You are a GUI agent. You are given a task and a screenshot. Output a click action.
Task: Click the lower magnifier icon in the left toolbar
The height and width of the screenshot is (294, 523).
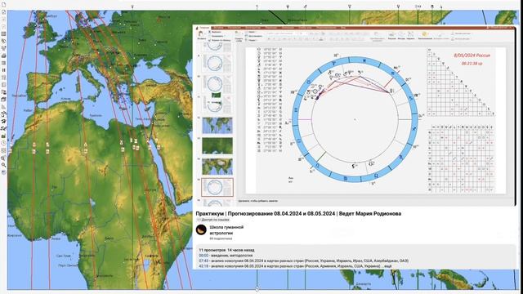[3, 165]
